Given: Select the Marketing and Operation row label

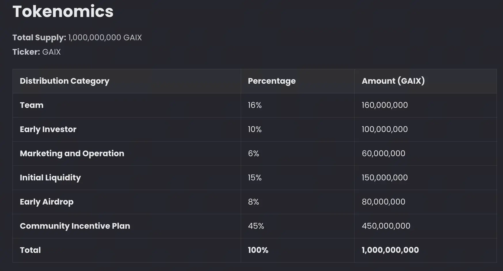Looking at the screenshot, I should tap(72, 154).
